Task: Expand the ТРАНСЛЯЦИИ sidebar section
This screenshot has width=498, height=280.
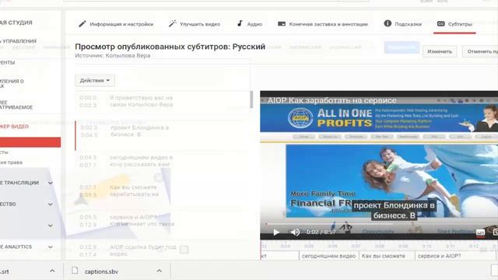Action: (50, 183)
